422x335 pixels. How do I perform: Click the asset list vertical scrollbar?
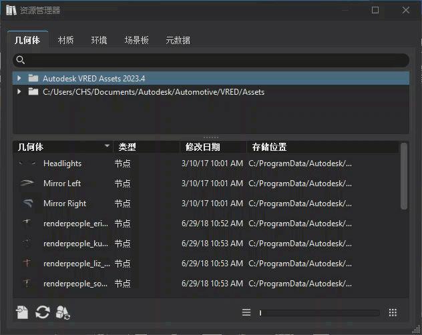pos(404,176)
